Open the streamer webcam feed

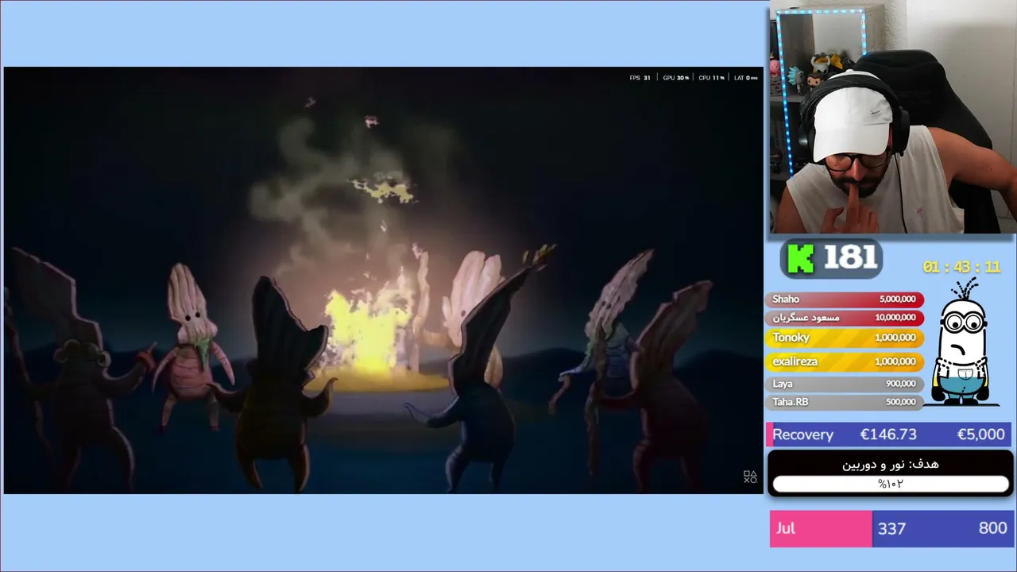(892, 117)
